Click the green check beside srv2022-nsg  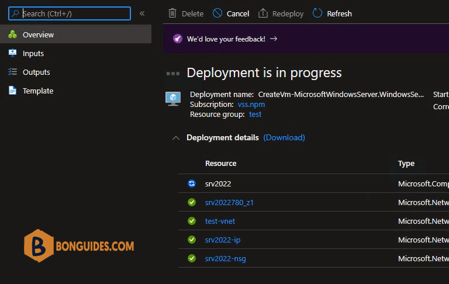[x=192, y=258]
